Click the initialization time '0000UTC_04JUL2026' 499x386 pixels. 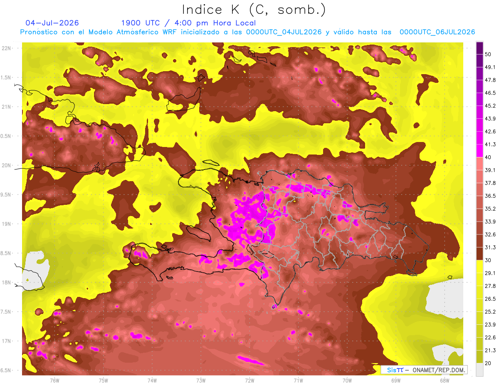pos(284,32)
